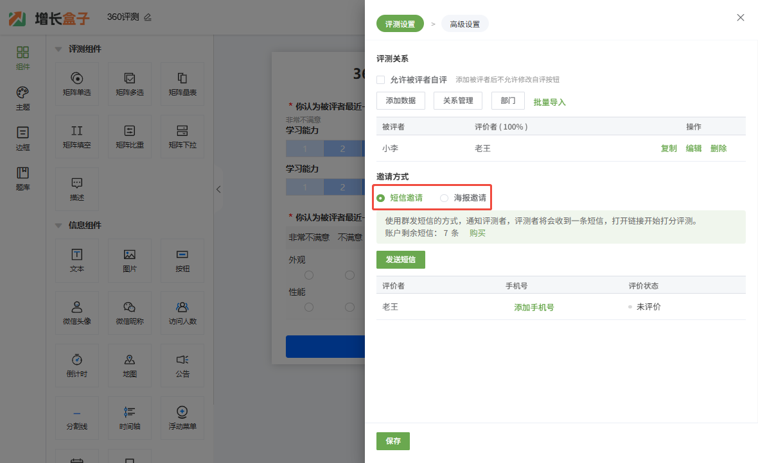Image resolution: width=758 pixels, height=463 pixels.
Task: Select first radio under 性能 row
Action: tap(309, 307)
